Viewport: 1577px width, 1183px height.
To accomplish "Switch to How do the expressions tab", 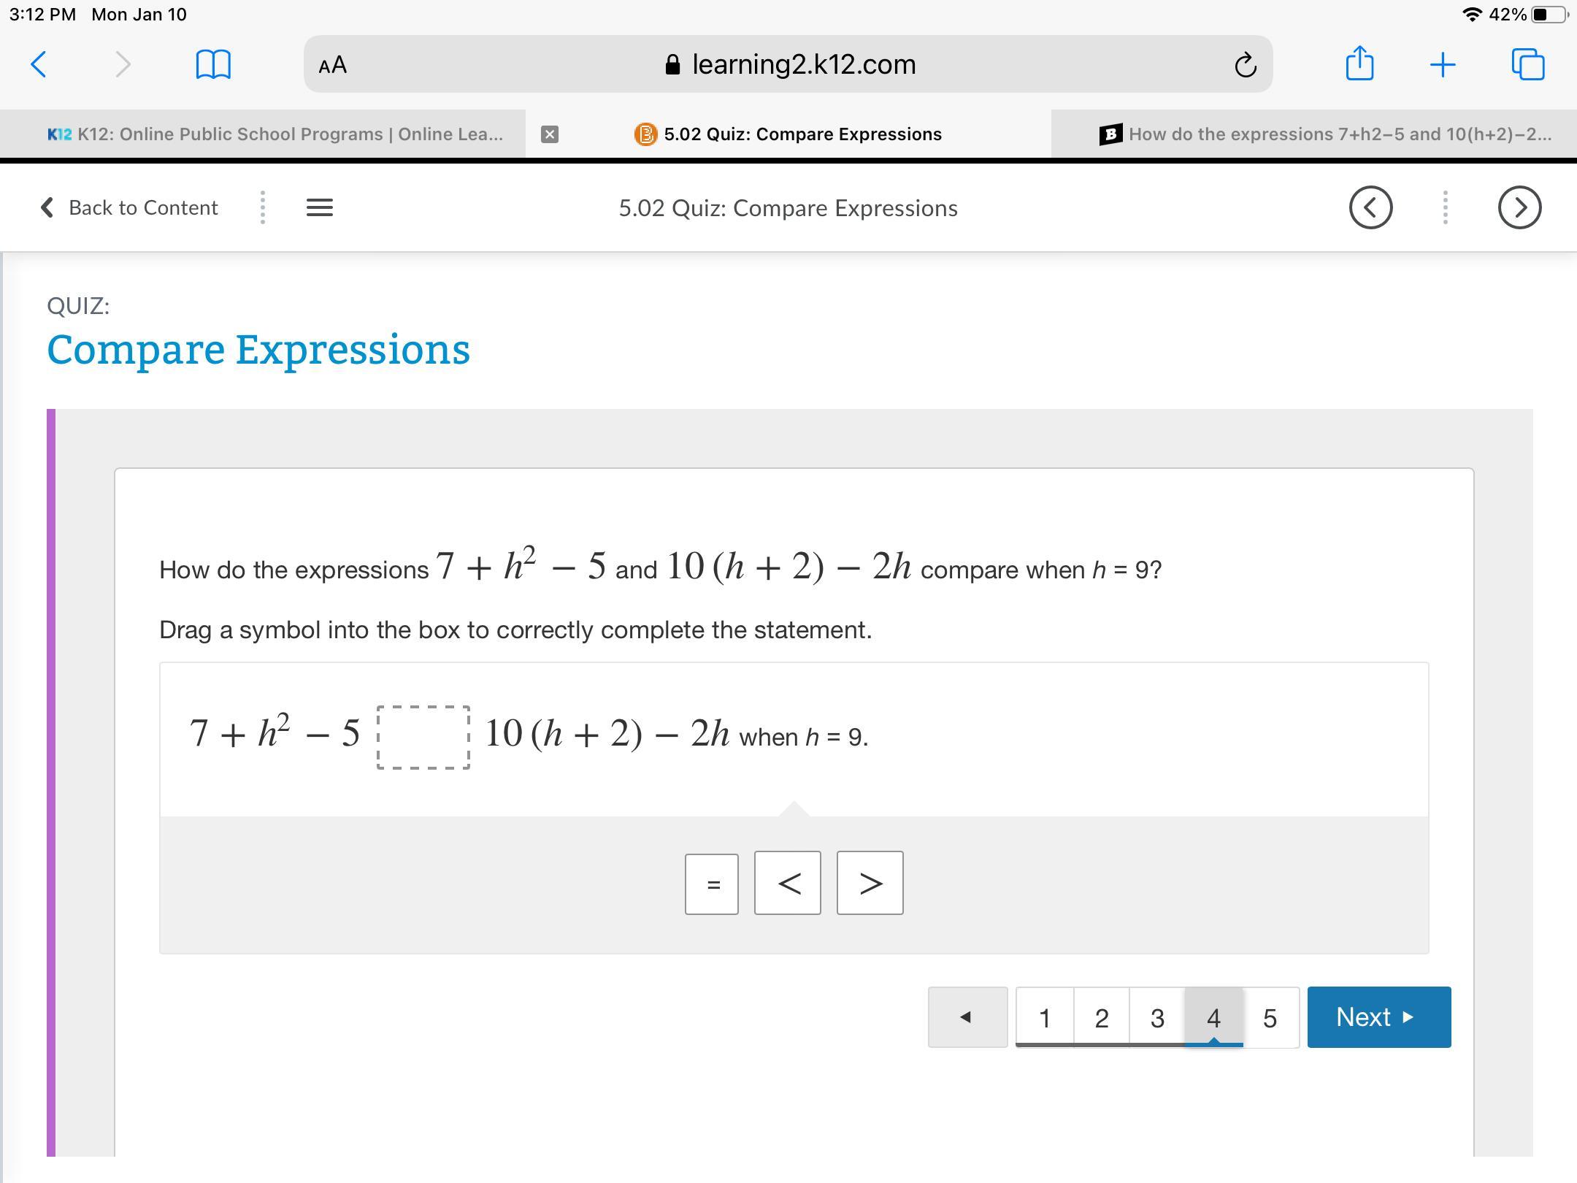I will pyautogui.click(x=1325, y=134).
